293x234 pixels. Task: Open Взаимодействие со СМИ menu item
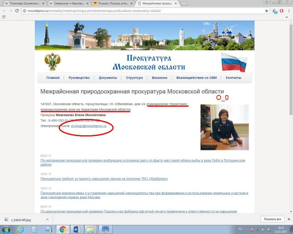click(x=196, y=78)
